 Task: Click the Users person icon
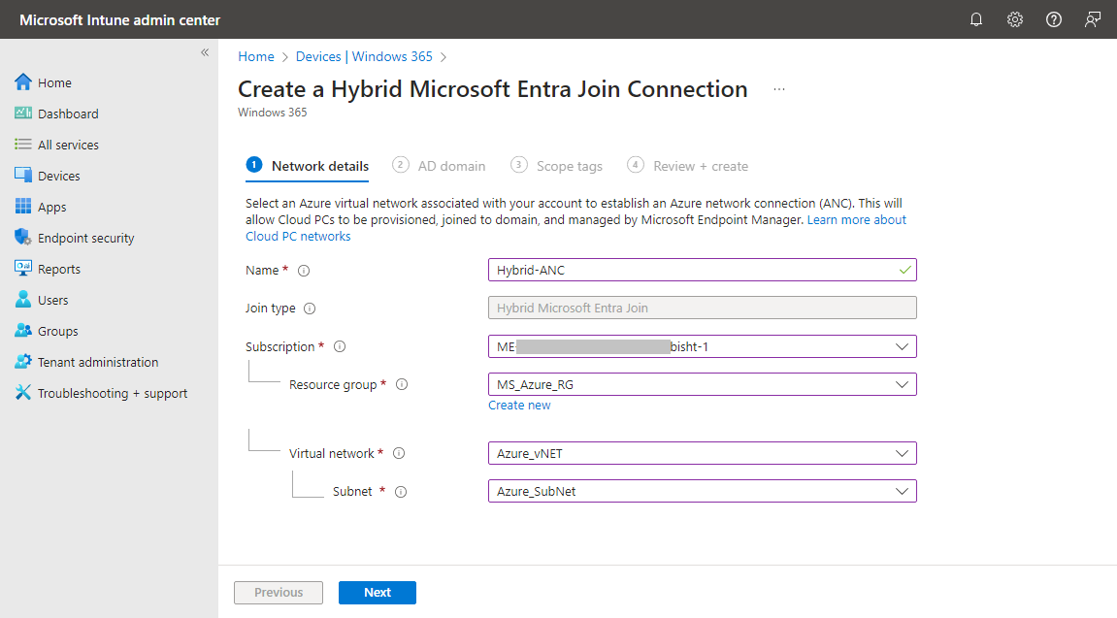(x=22, y=299)
